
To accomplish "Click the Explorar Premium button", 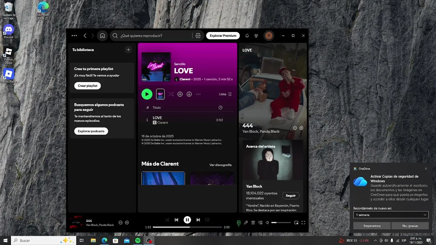I will pos(223,36).
